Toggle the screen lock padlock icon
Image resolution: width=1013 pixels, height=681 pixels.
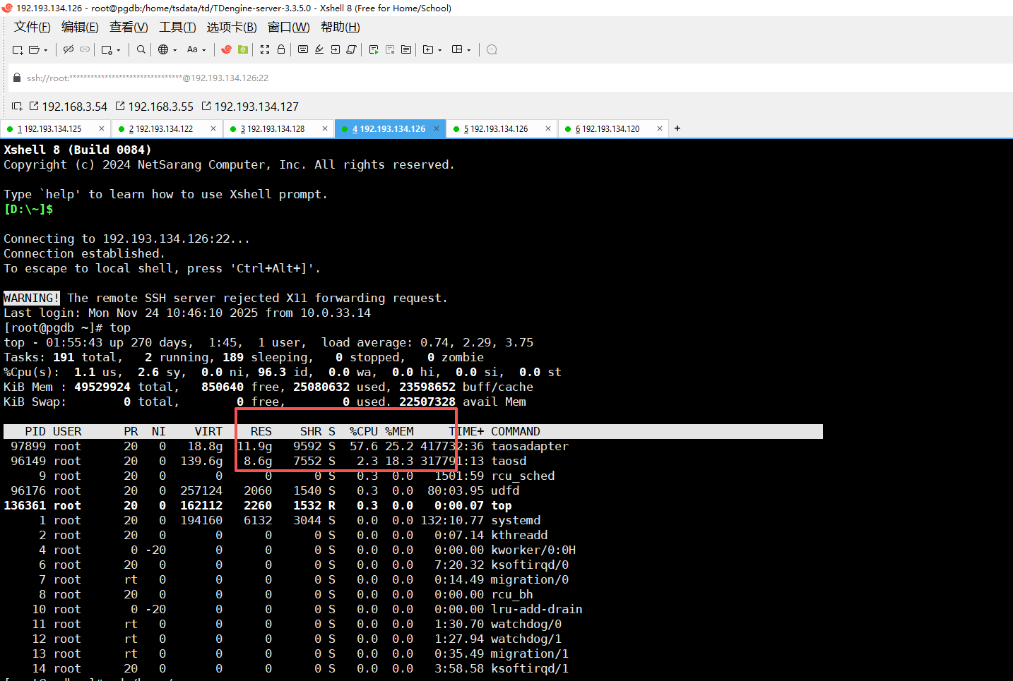(281, 49)
